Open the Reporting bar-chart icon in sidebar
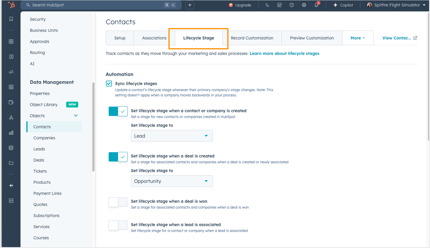This screenshot has width=430, height=248. (x=11, y=133)
